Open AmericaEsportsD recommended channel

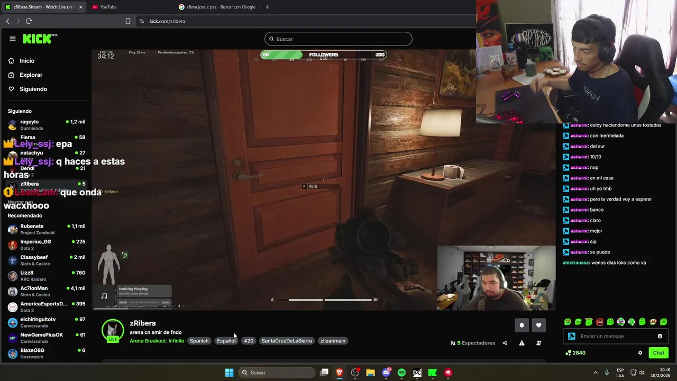click(x=47, y=307)
